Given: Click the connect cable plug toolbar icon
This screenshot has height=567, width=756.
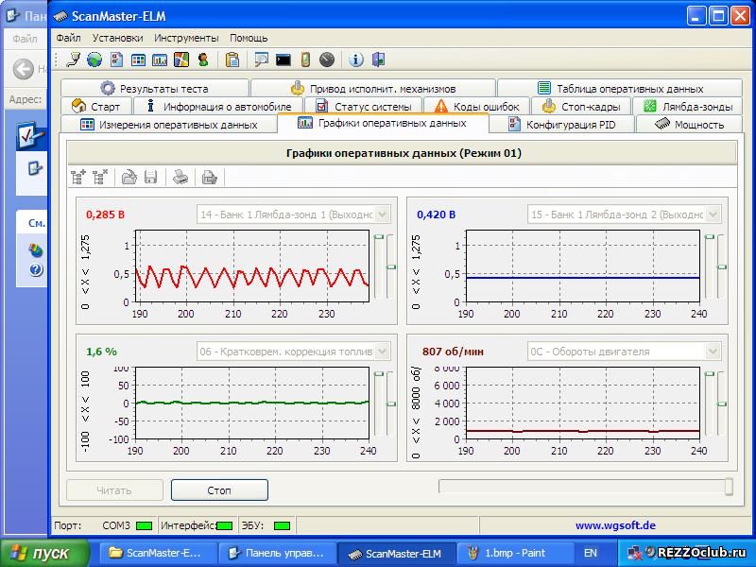Looking at the screenshot, I should [74, 60].
